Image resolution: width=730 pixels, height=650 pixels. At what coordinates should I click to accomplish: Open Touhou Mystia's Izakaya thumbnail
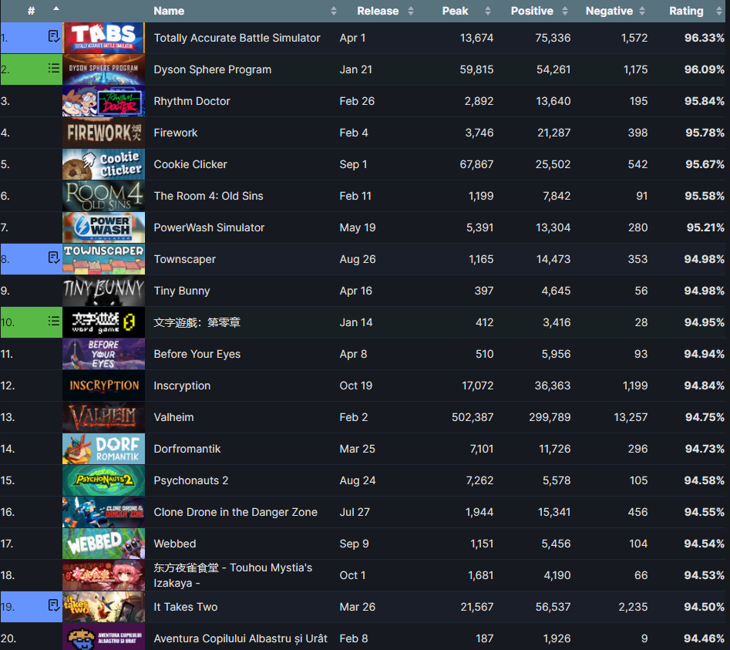103,575
